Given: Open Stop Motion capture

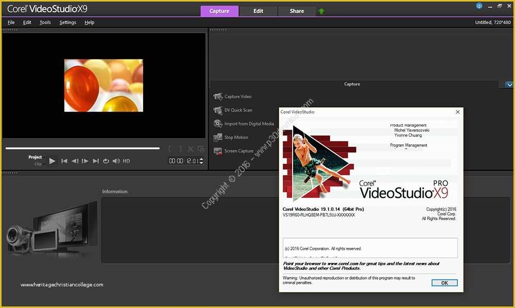Looking at the screenshot, I should pyautogui.click(x=231, y=137).
